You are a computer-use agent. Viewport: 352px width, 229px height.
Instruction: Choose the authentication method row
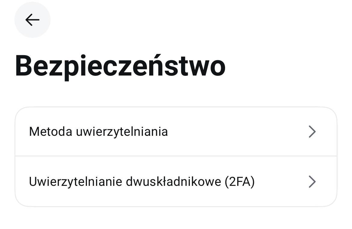(x=176, y=132)
